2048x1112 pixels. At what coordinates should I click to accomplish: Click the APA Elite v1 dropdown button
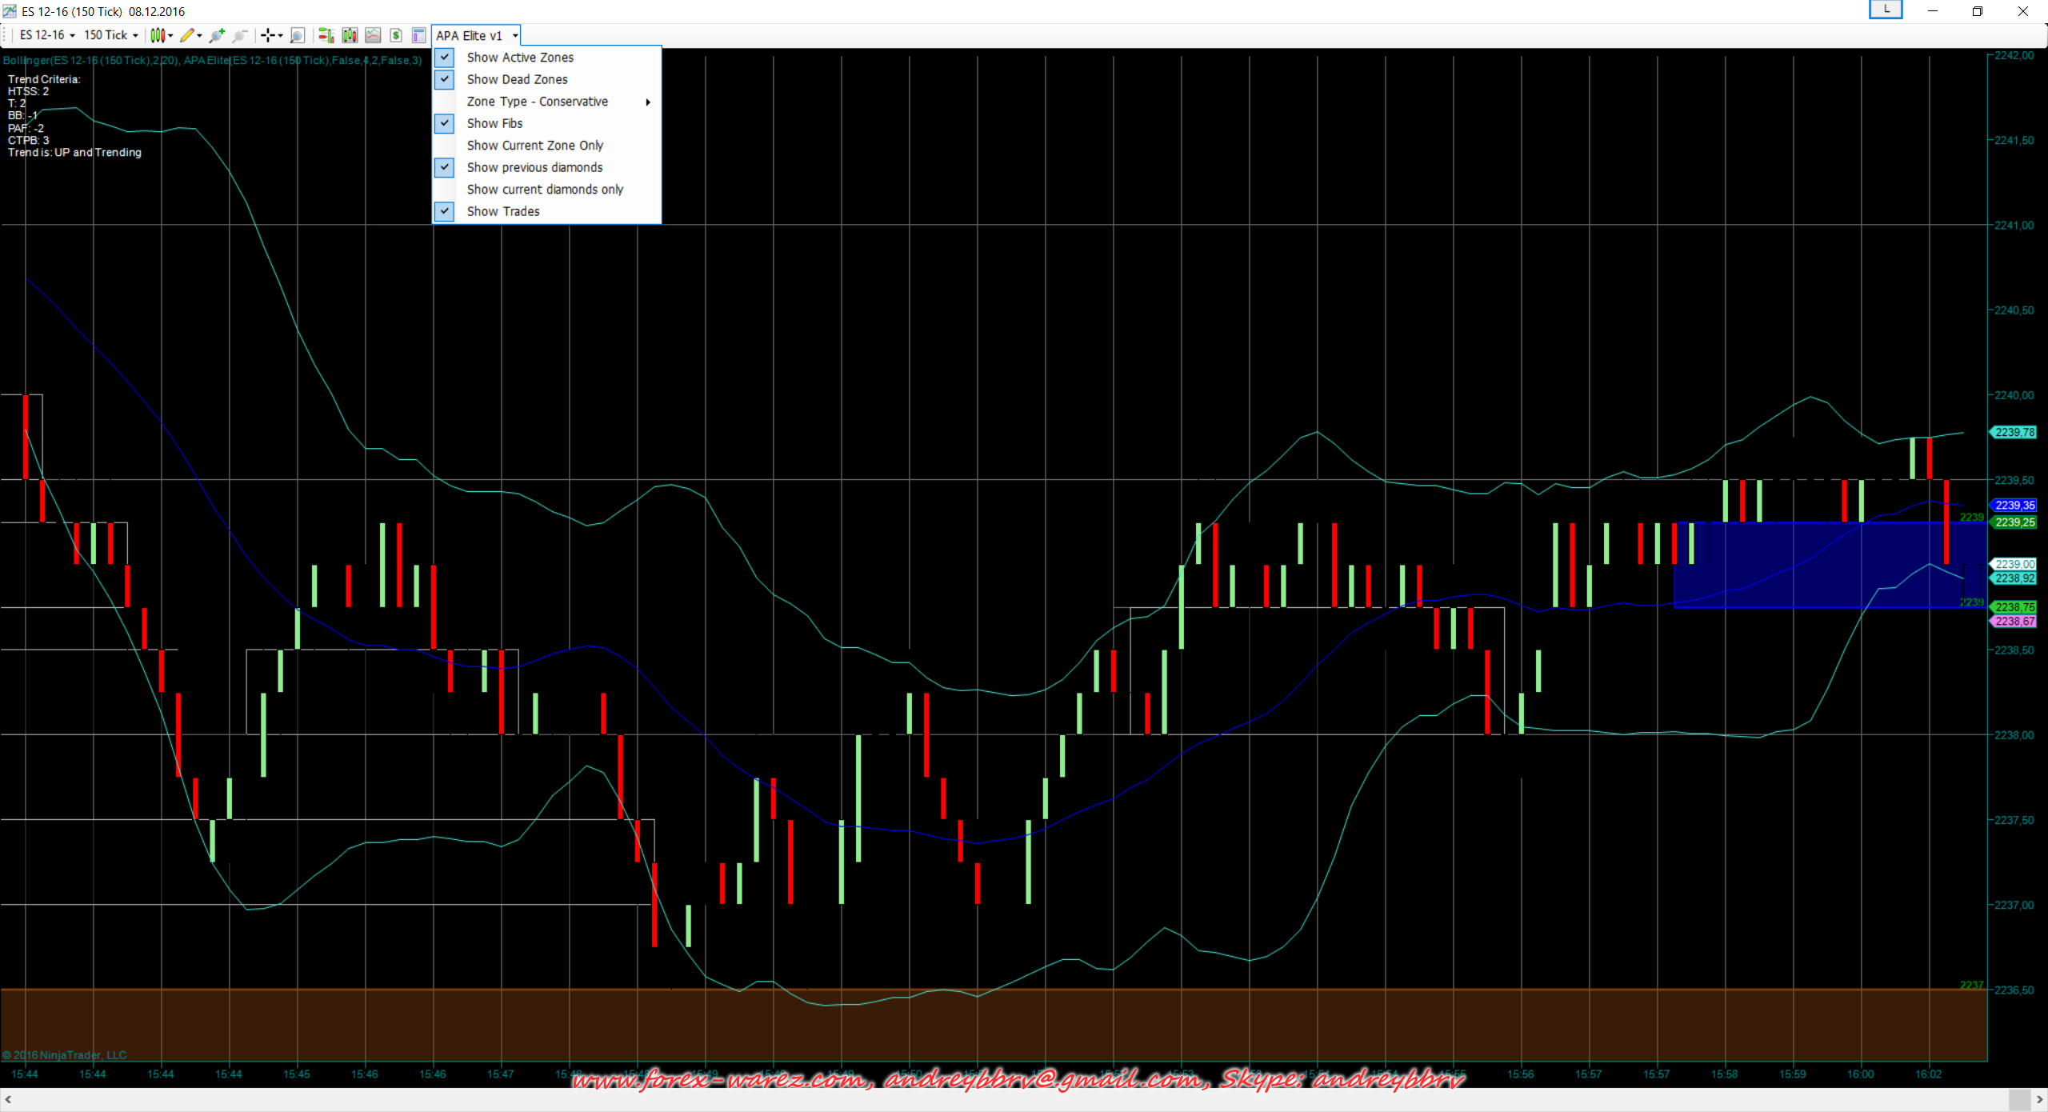click(476, 36)
